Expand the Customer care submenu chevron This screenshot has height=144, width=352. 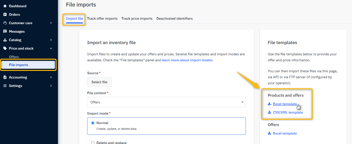coord(51,23)
